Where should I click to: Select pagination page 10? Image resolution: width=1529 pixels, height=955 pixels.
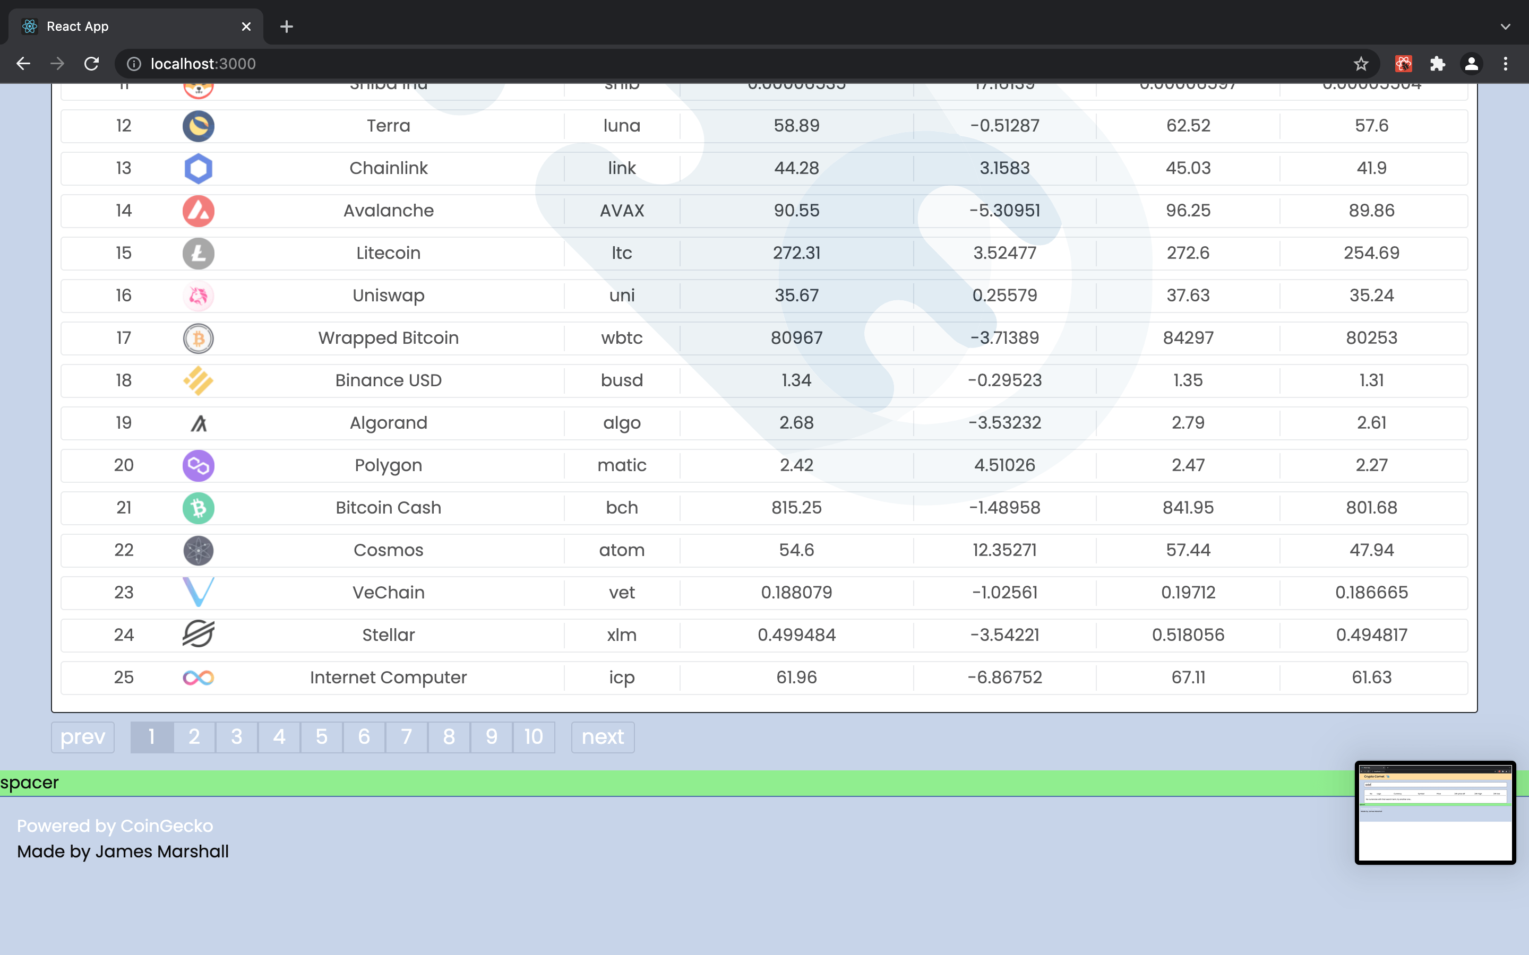[534, 737]
